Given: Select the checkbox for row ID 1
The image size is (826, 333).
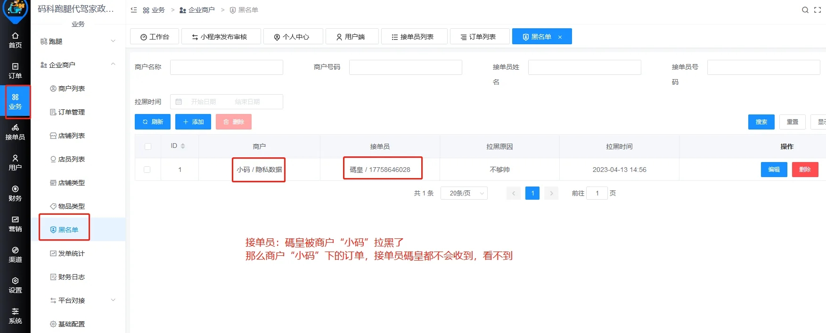Looking at the screenshot, I should 147,170.
